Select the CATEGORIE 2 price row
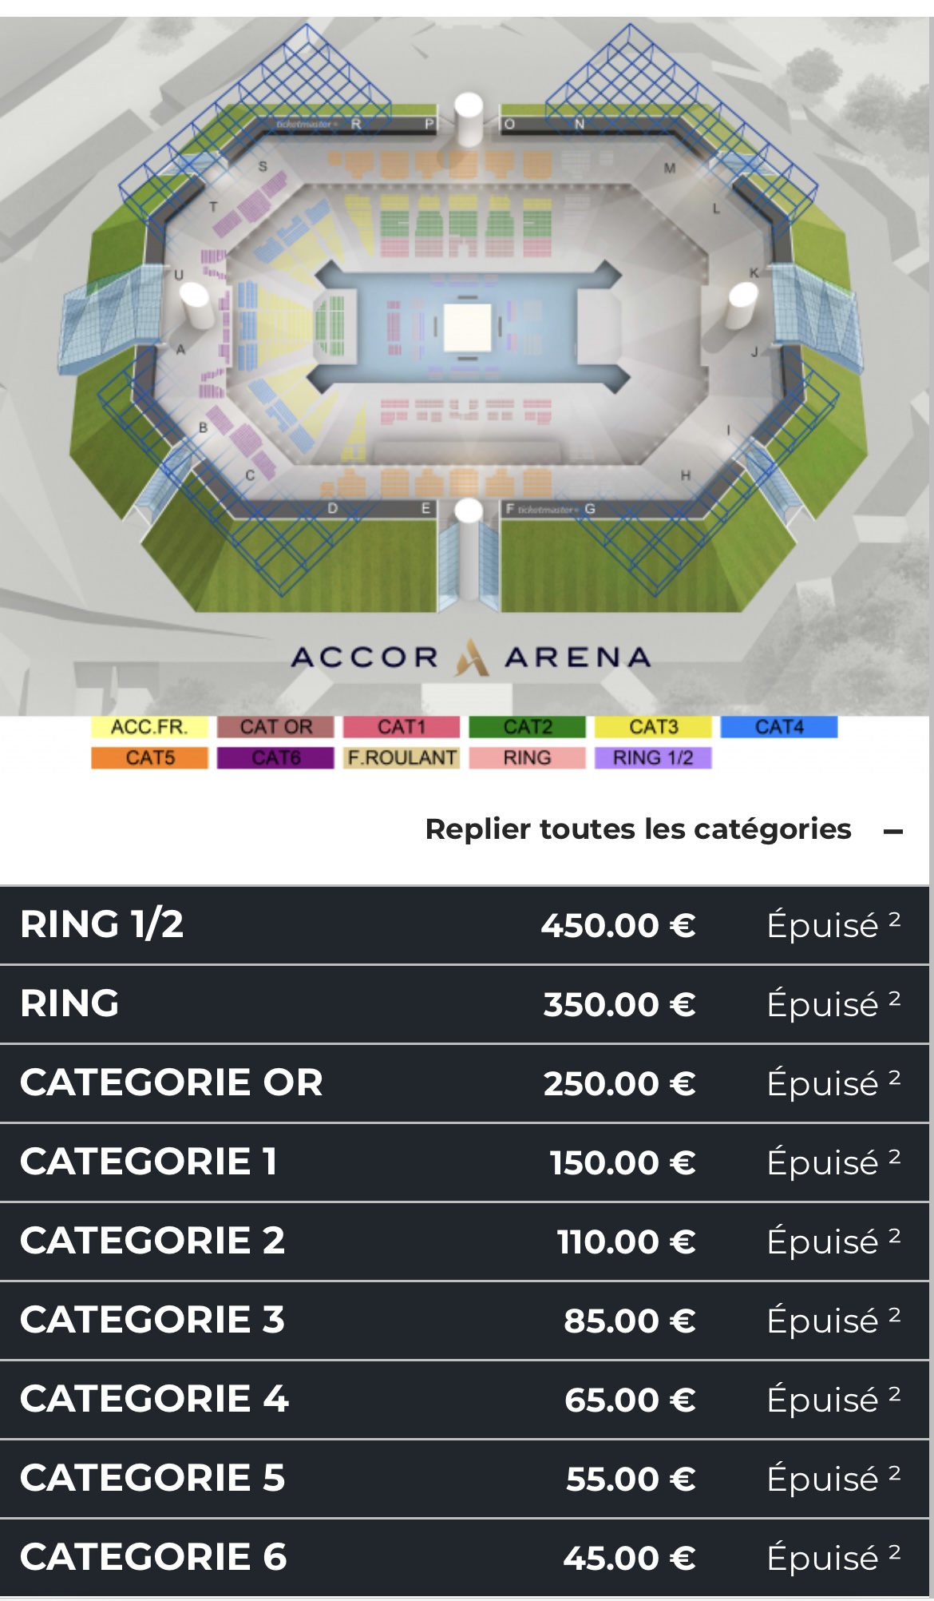Screen dimensions: 934x1601 [465, 1241]
